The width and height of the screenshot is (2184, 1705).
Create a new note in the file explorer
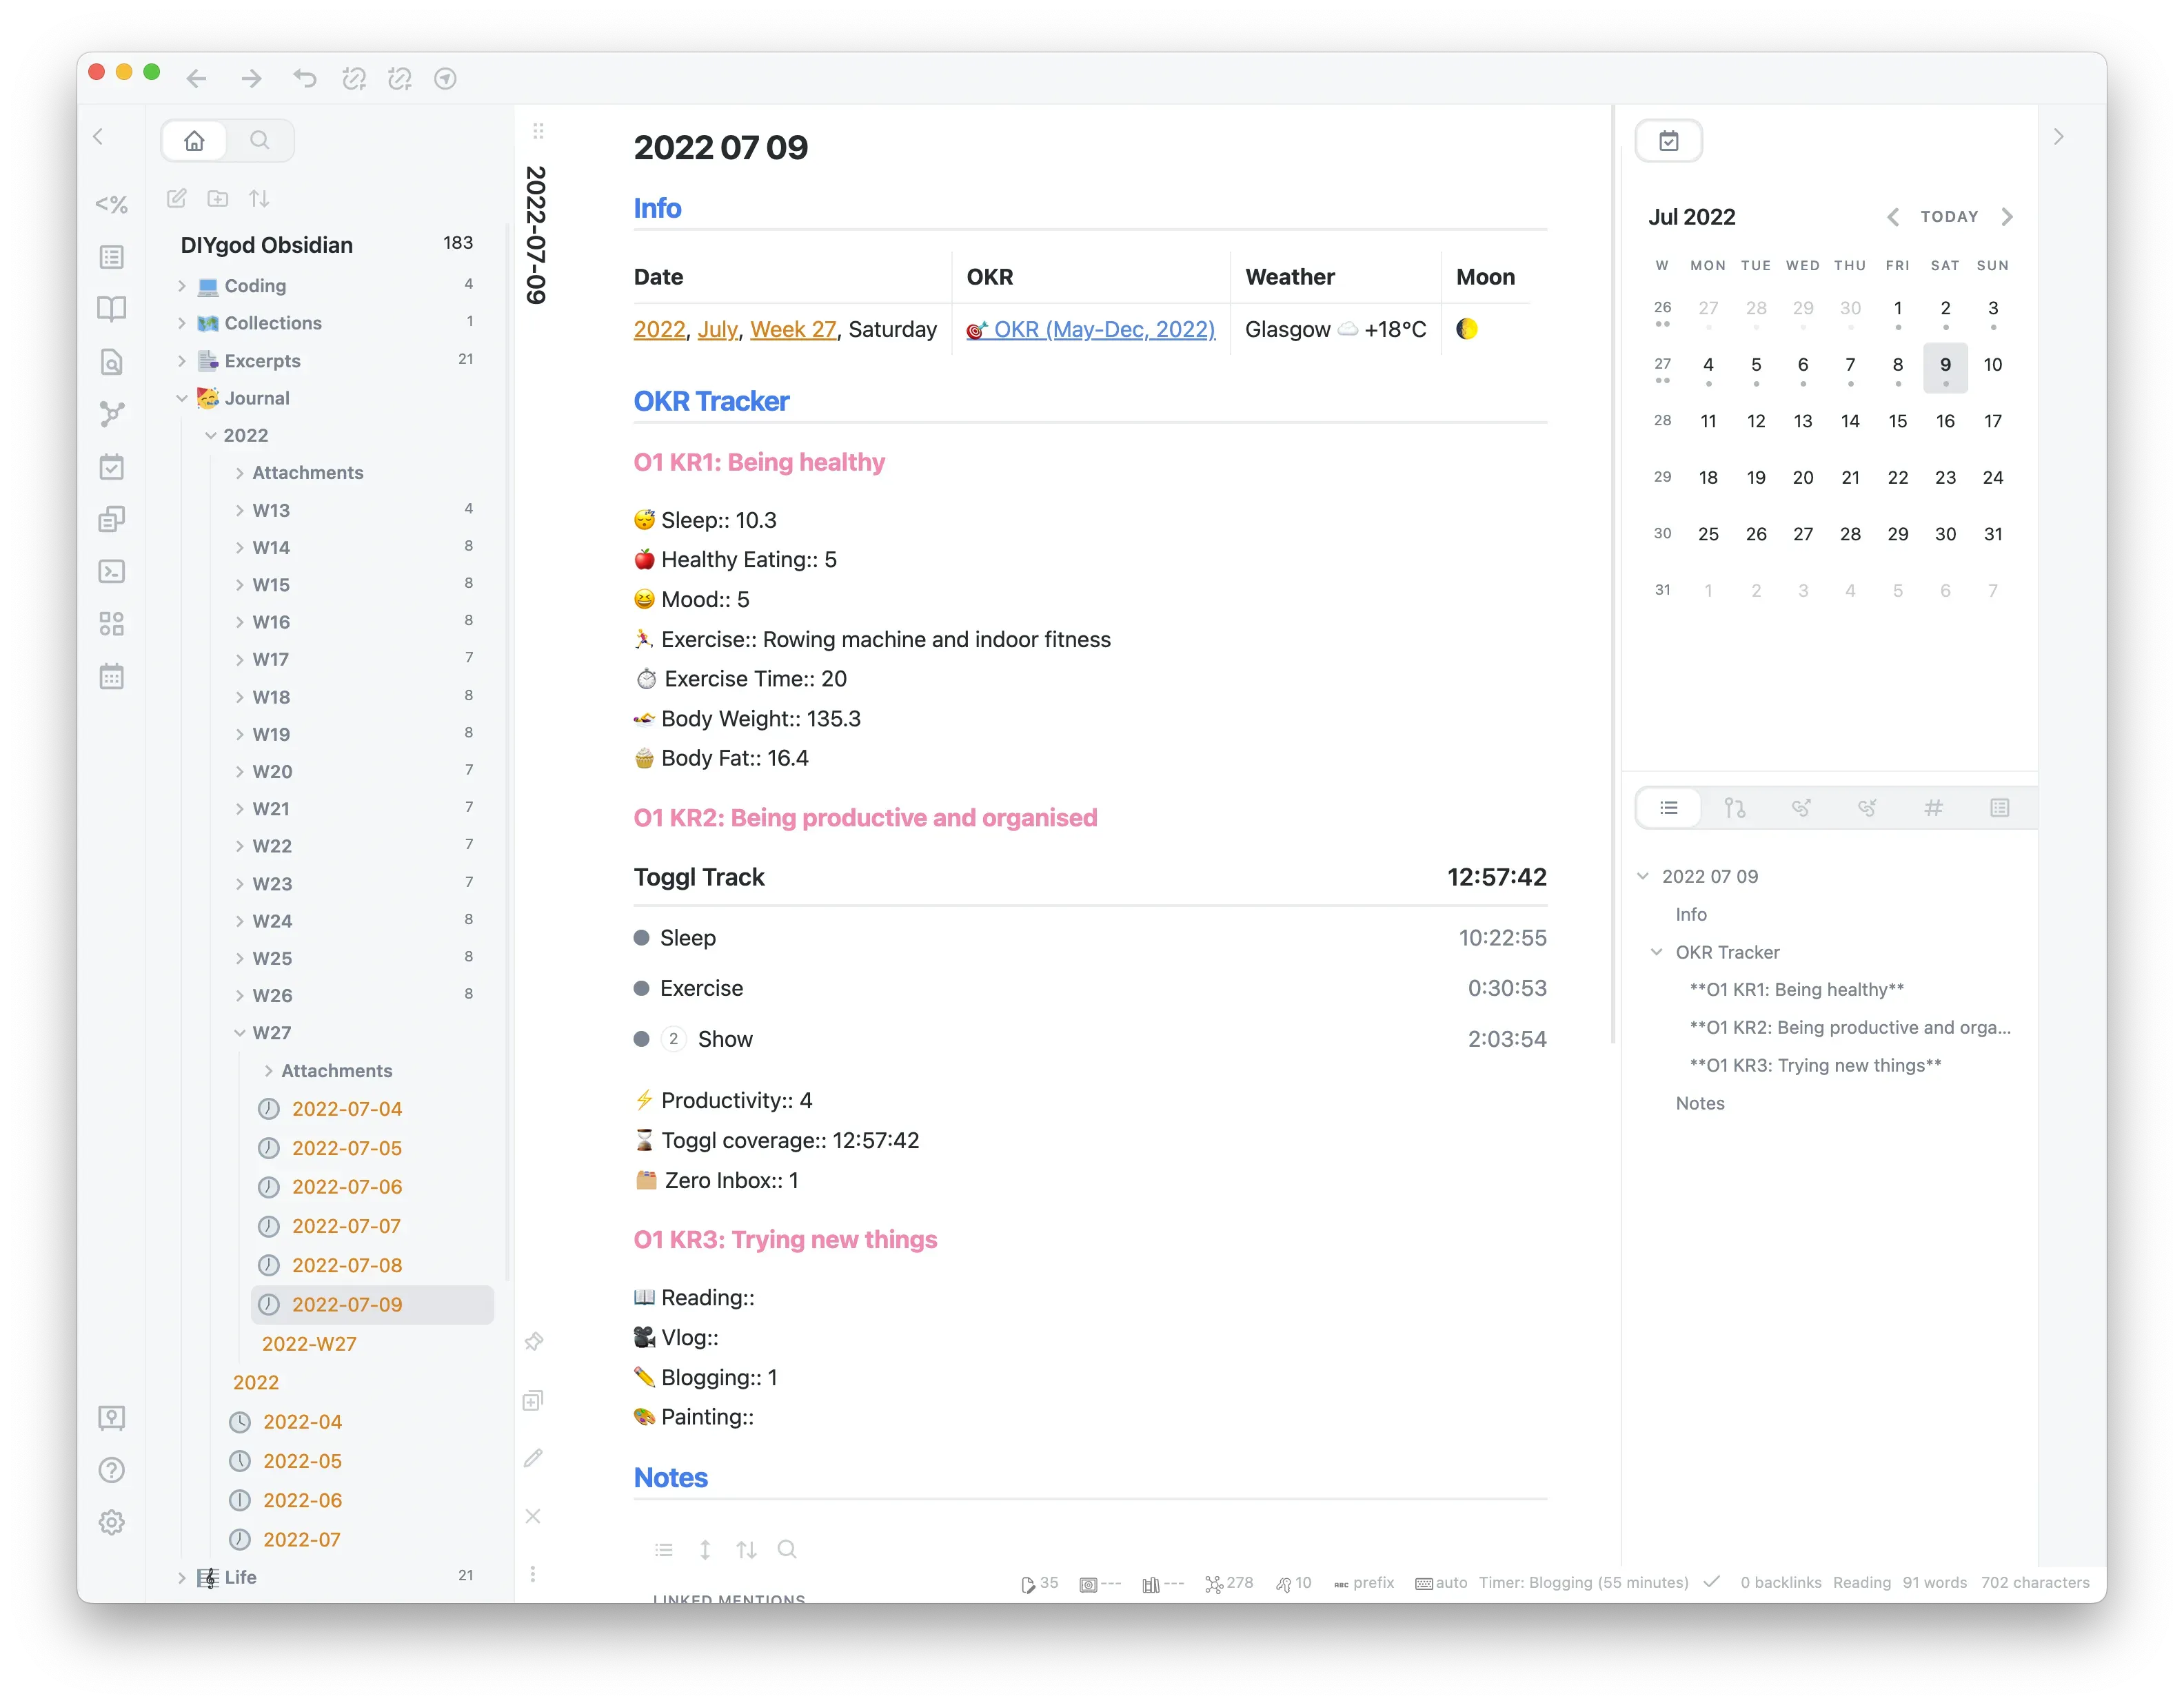[177, 199]
